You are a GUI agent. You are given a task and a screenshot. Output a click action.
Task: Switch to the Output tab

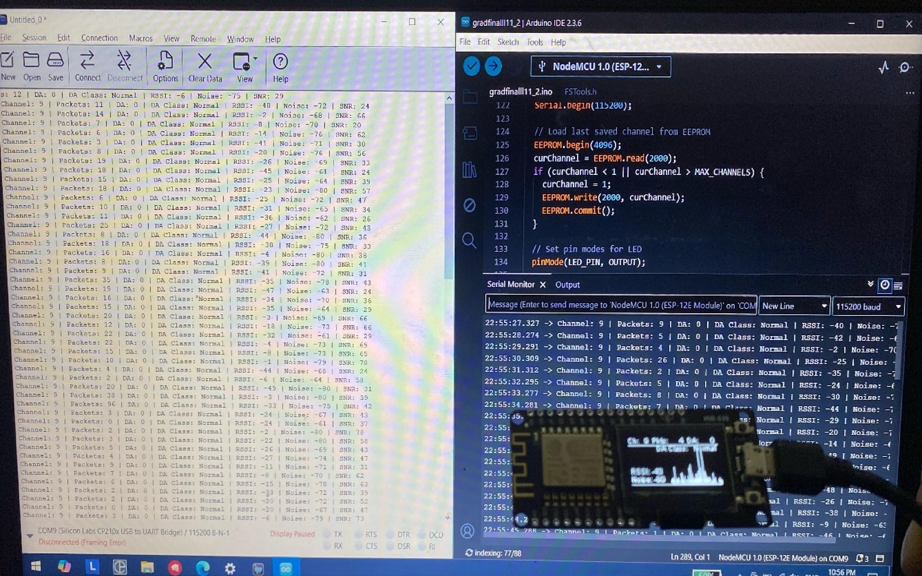pos(568,285)
